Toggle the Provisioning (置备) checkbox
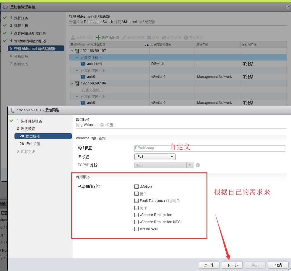Image resolution: width=291 pixels, height=271 pixels. (136, 194)
